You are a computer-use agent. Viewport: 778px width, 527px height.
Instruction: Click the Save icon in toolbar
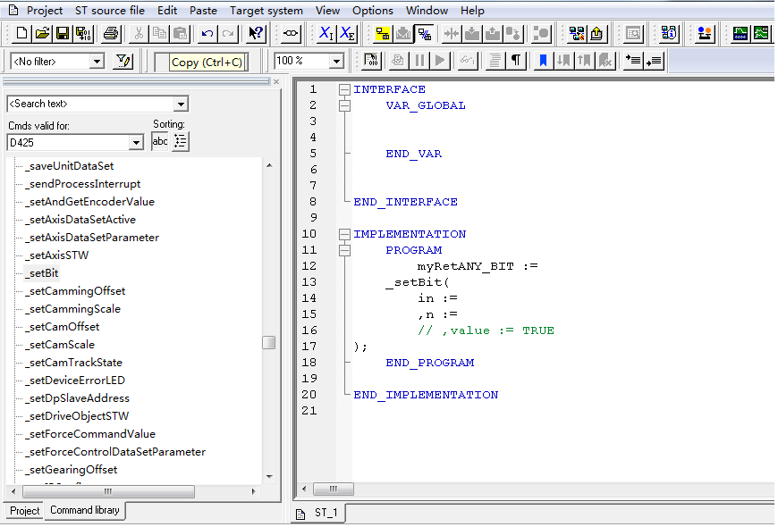click(63, 34)
